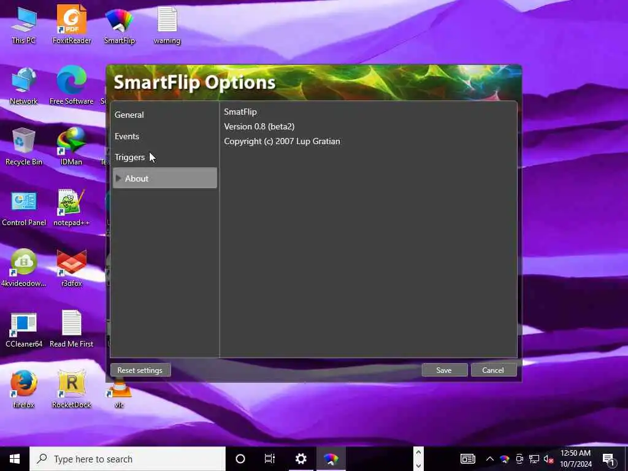The image size is (628, 471).
Task: Open the Action Center notifications icon
Action: (609, 459)
